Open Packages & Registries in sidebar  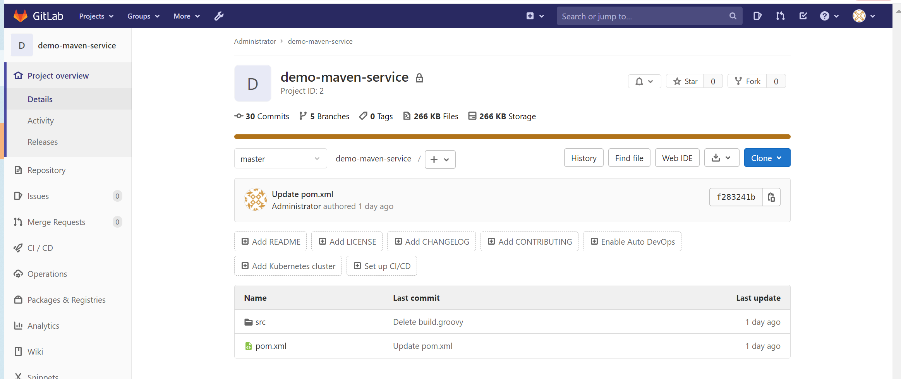pos(68,300)
